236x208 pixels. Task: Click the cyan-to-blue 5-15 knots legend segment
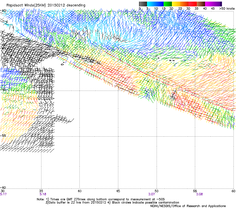pyautogui.click(x=155, y=4)
